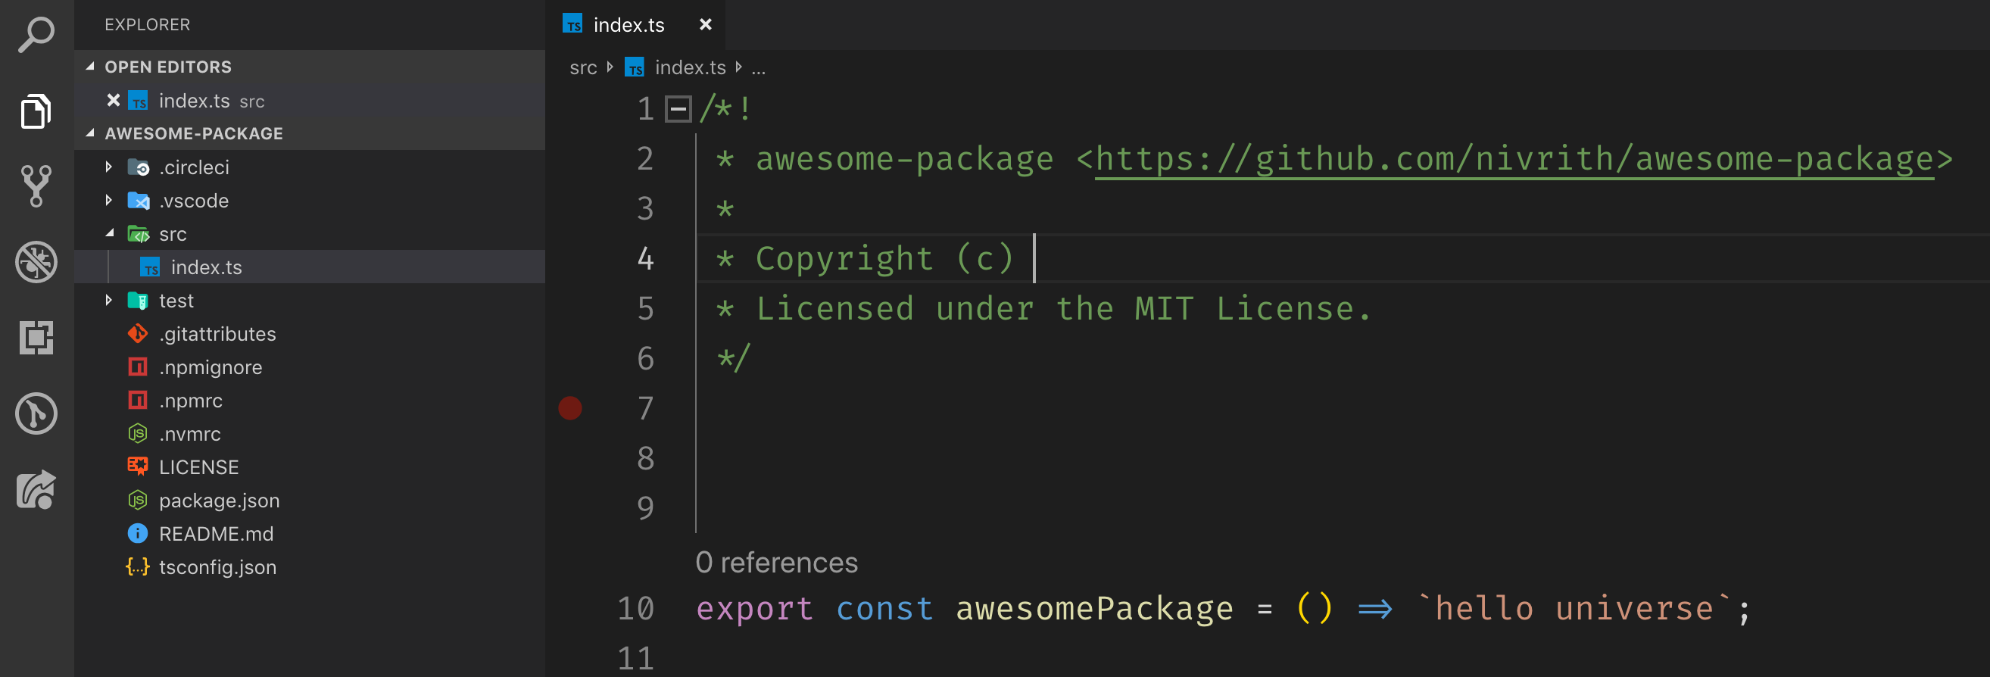Select the .vscode folder

tap(310, 200)
